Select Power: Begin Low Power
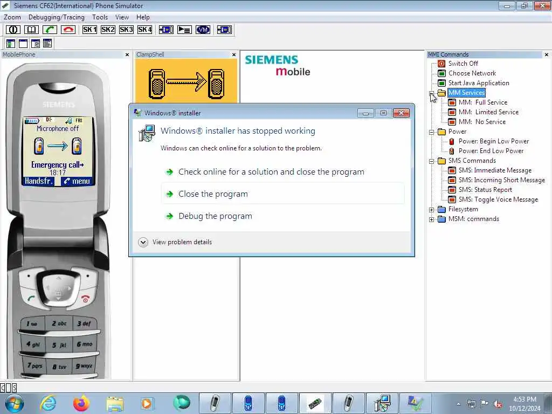The height and width of the screenshot is (414, 552). click(x=494, y=141)
